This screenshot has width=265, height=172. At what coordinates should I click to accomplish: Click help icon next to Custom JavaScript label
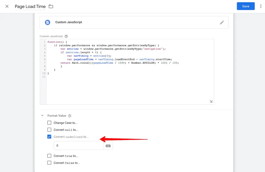66,36
